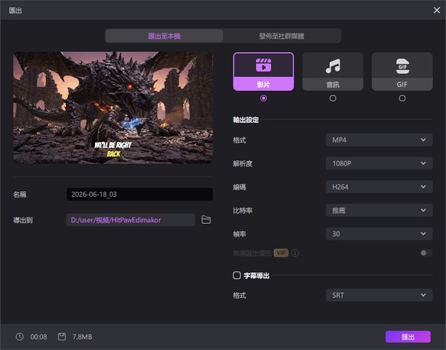Open the SRT subtitle format dropdown

pyautogui.click(x=379, y=295)
